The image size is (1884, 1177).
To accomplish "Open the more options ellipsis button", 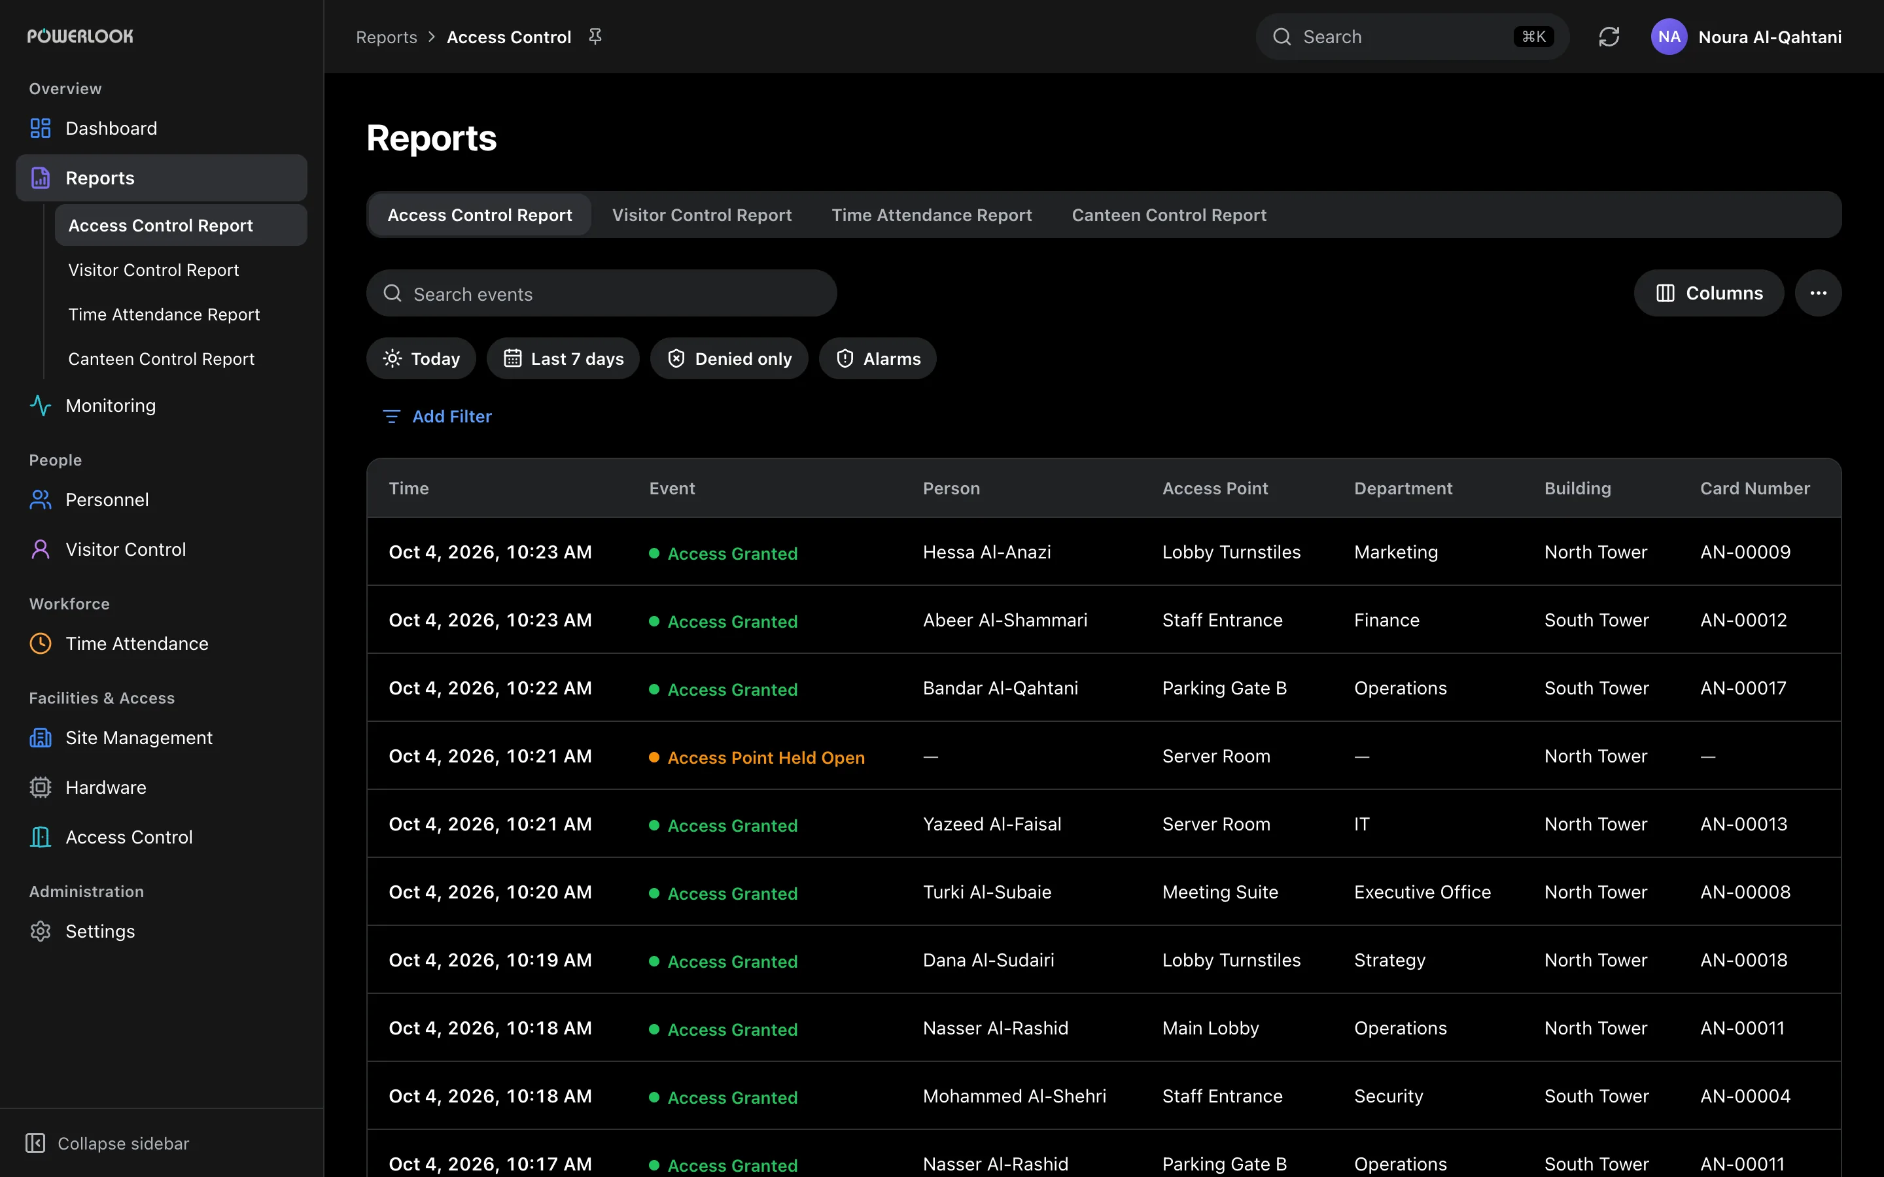I will [x=1819, y=294].
